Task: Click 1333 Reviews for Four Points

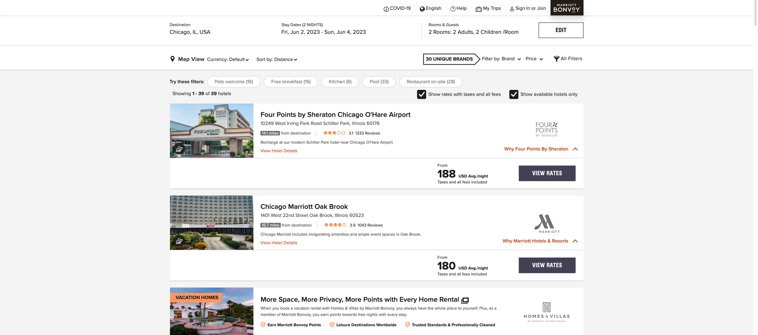Action: tap(368, 133)
